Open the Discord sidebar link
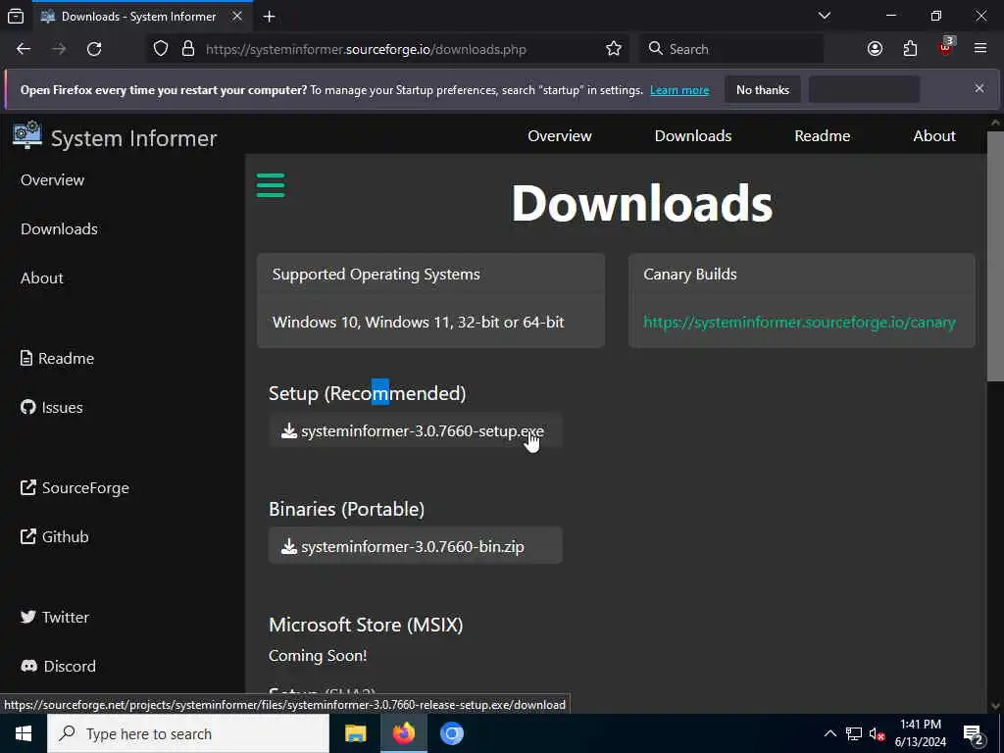1004x753 pixels. point(58,666)
